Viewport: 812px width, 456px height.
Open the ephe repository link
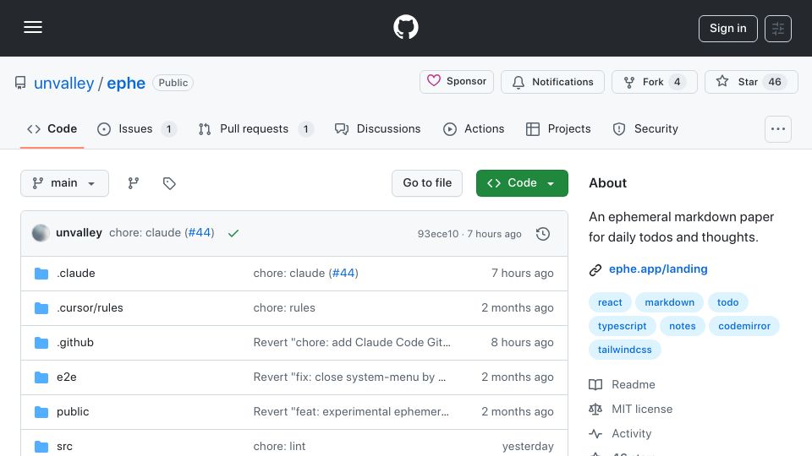tap(126, 84)
